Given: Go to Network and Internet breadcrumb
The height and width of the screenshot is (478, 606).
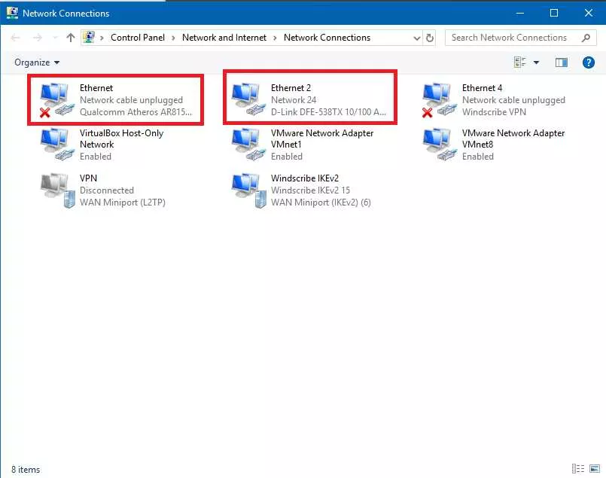Looking at the screenshot, I should [224, 38].
